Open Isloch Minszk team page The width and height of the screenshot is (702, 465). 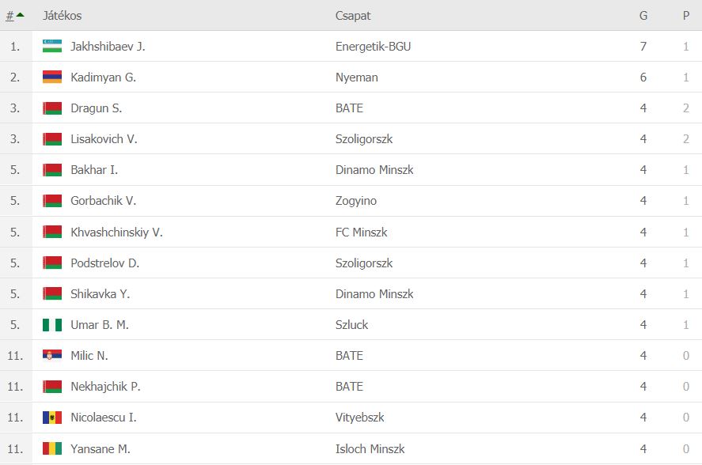pos(370,449)
